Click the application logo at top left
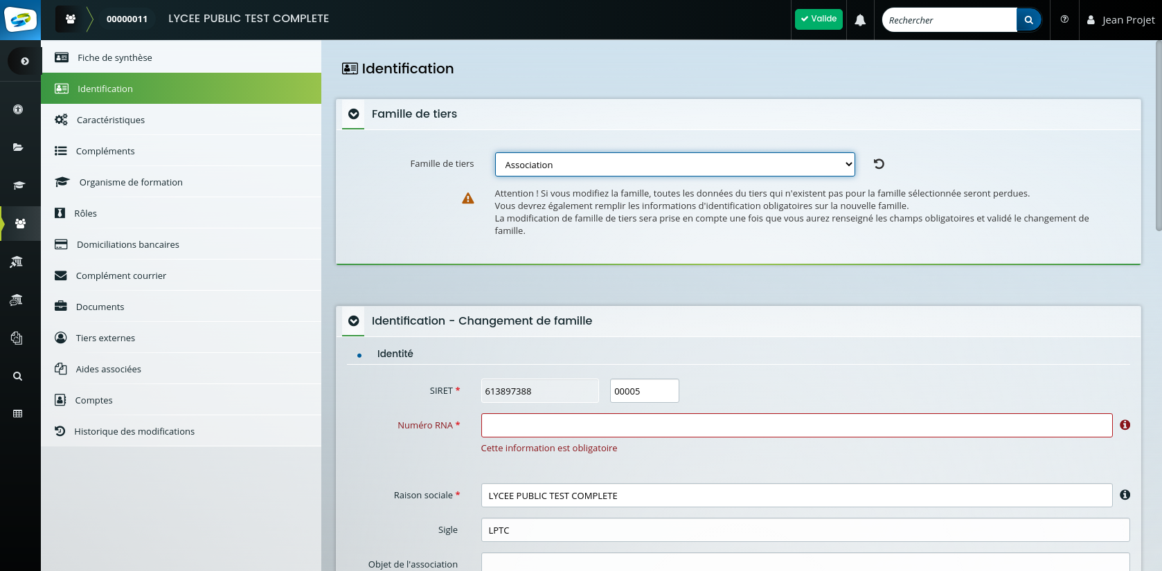Viewport: 1162px width, 571px height. point(20,19)
